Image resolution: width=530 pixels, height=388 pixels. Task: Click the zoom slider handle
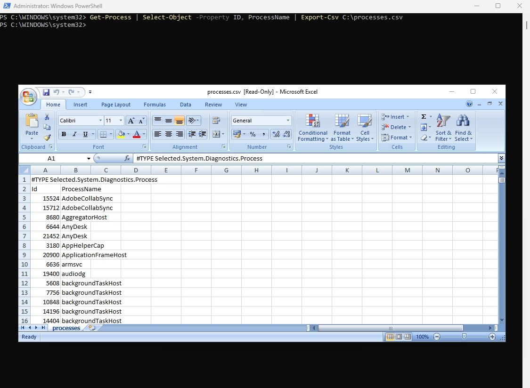click(464, 337)
